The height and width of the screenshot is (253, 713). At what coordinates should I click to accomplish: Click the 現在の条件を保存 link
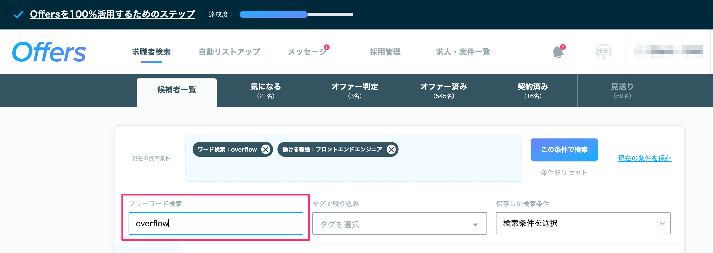click(645, 158)
